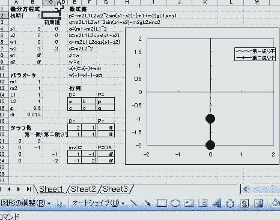280x220 pixels.
Task: Select the Oval shape tool
Action: (175, 203)
